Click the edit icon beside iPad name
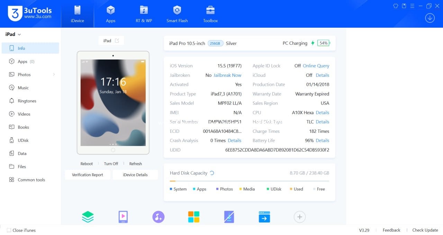 [117, 40]
